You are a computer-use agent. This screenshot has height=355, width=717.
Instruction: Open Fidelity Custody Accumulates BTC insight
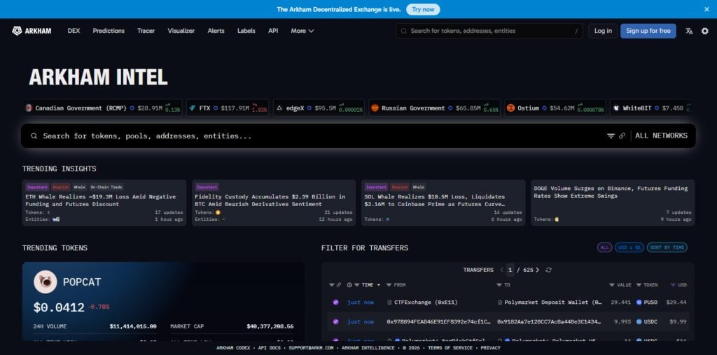(x=274, y=203)
